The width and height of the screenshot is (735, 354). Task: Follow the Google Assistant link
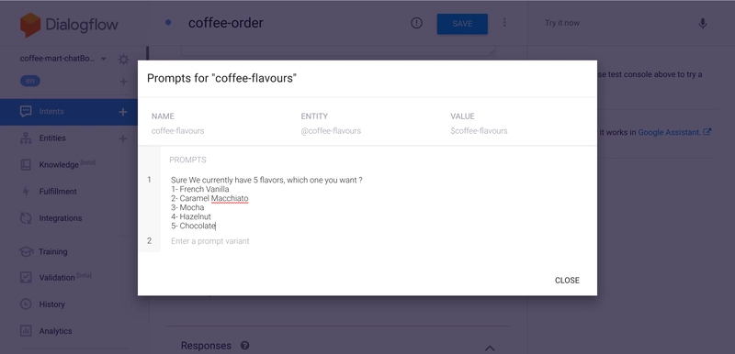pos(670,132)
